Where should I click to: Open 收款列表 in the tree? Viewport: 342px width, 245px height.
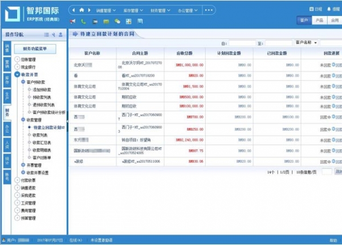(40, 135)
